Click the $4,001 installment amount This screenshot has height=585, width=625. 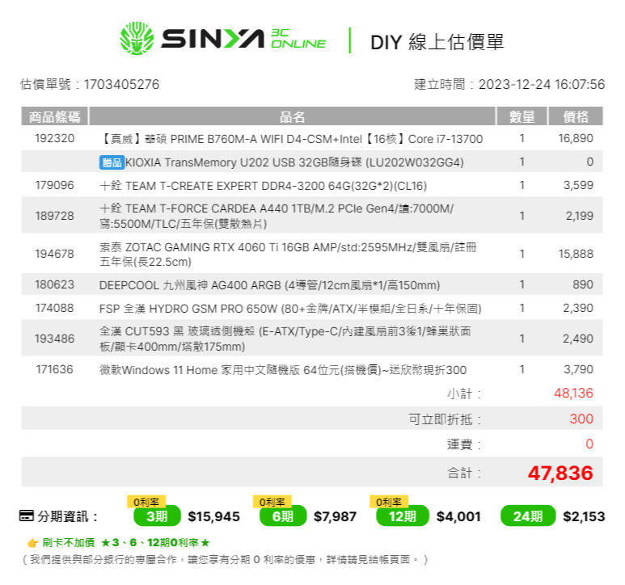(458, 517)
